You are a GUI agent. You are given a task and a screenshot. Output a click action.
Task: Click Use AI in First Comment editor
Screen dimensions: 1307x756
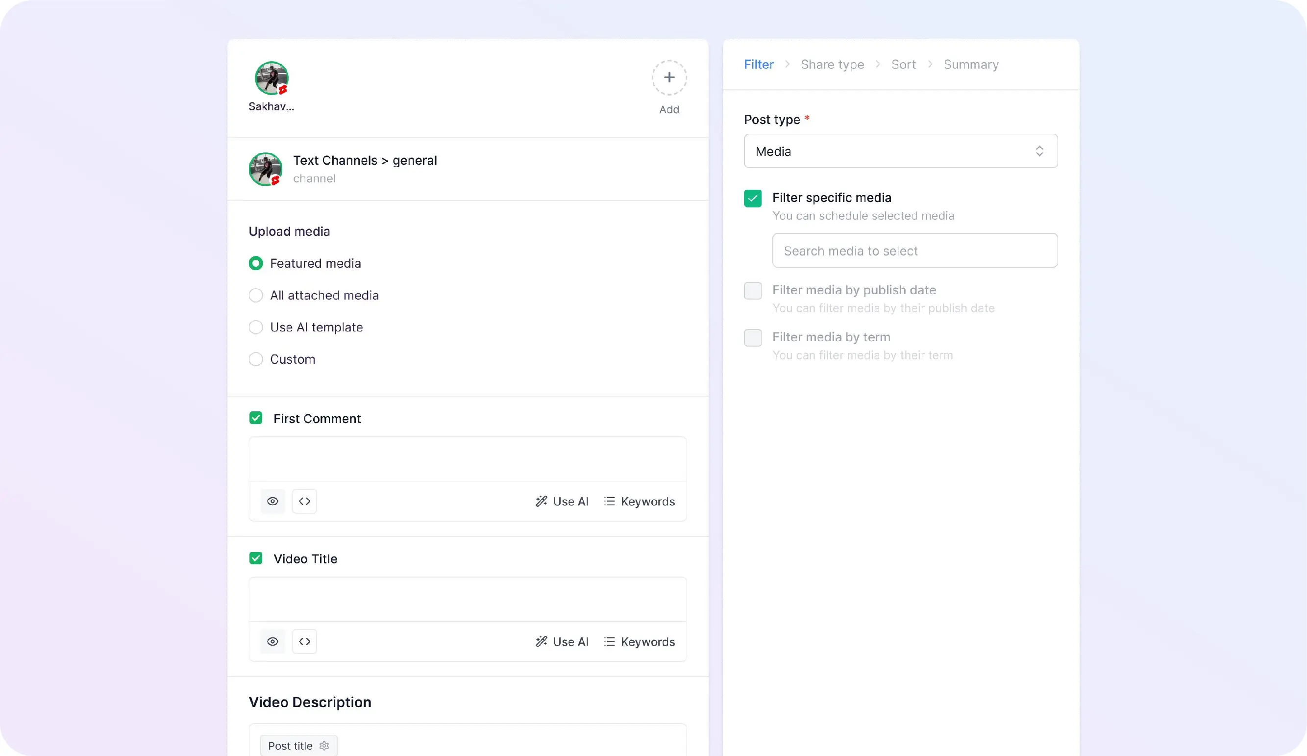pyautogui.click(x=562, y=501)
